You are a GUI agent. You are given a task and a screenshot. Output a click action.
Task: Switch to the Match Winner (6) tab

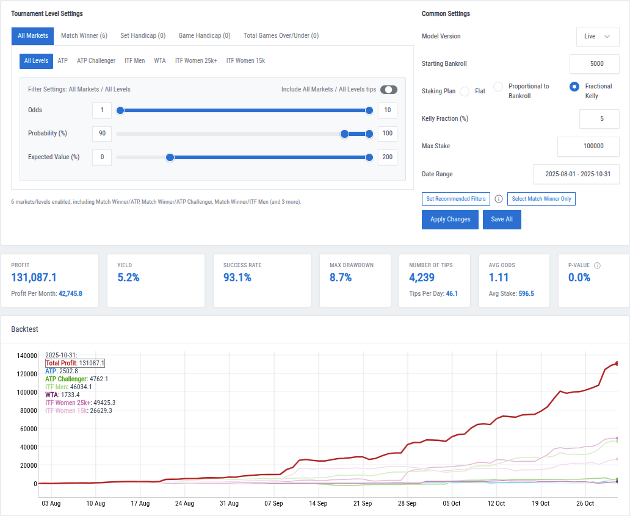84,36
